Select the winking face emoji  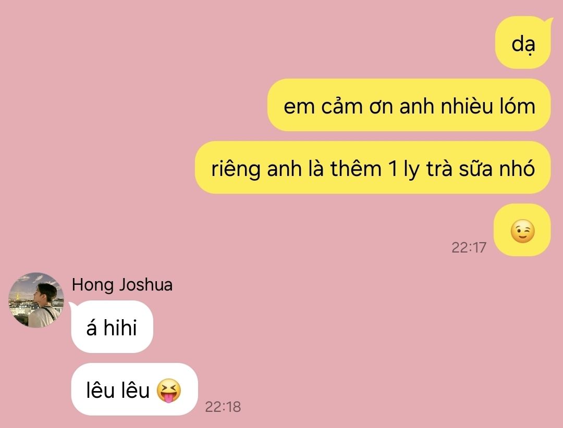click(522, 231)
